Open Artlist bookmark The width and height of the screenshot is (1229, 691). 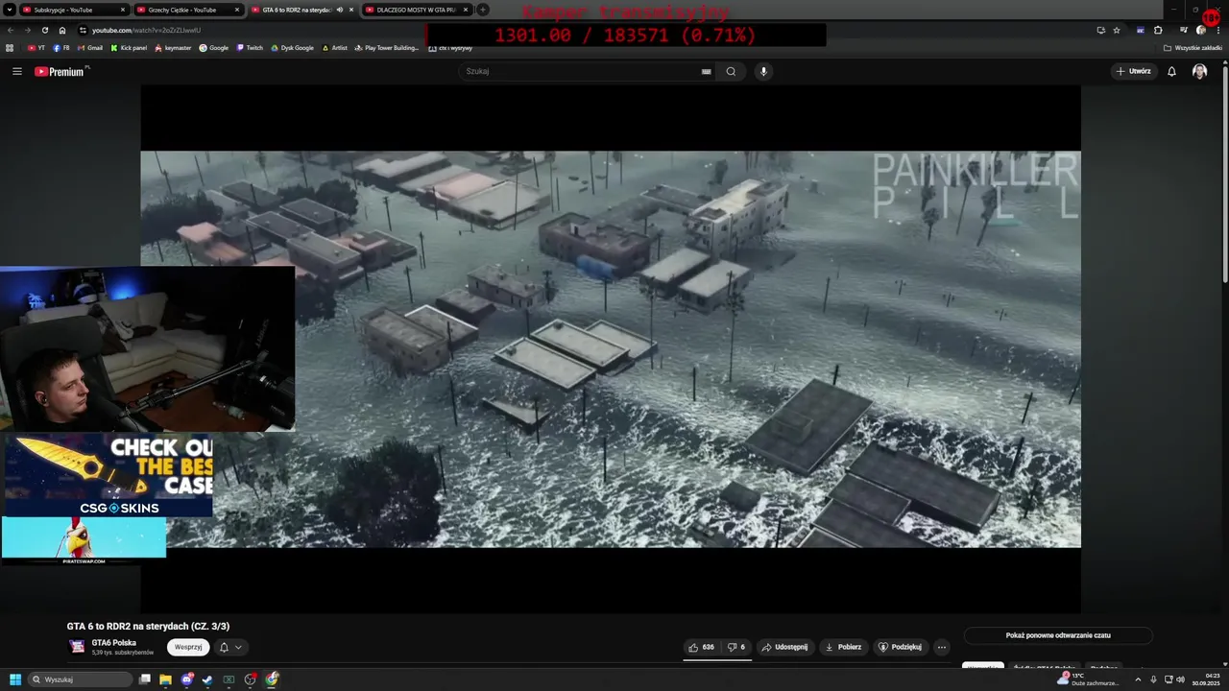tap(335, 48)
